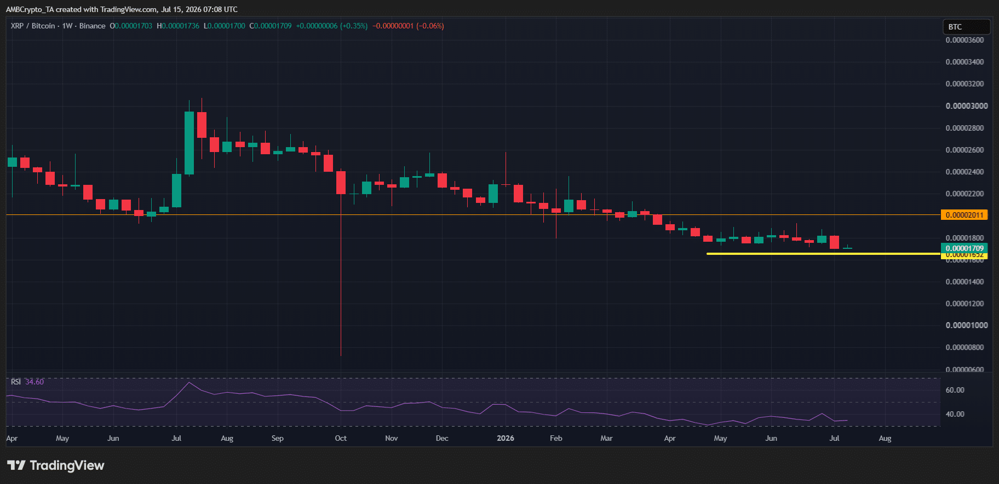
Task: Click the TradingView logo
Action: click(56, 465)
